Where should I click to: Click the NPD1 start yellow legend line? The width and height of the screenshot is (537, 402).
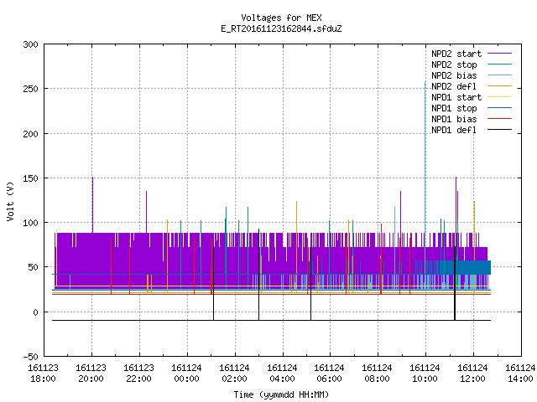(499, 97)
